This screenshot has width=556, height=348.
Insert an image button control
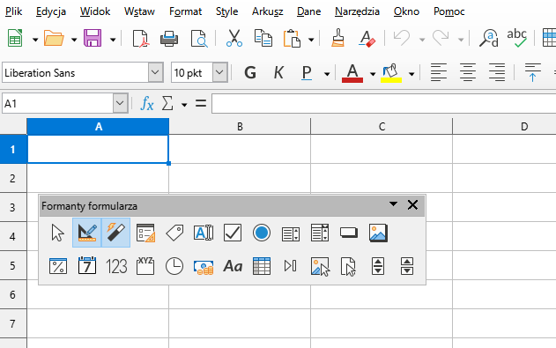click(x=320, y=266)
